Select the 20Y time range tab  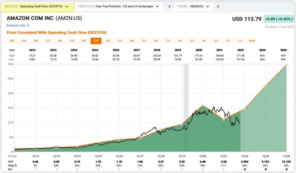[12, 41]
